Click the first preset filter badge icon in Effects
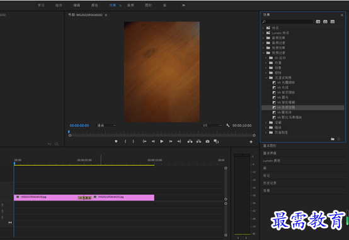Screen dimensions: 349x240 point(318,21)
